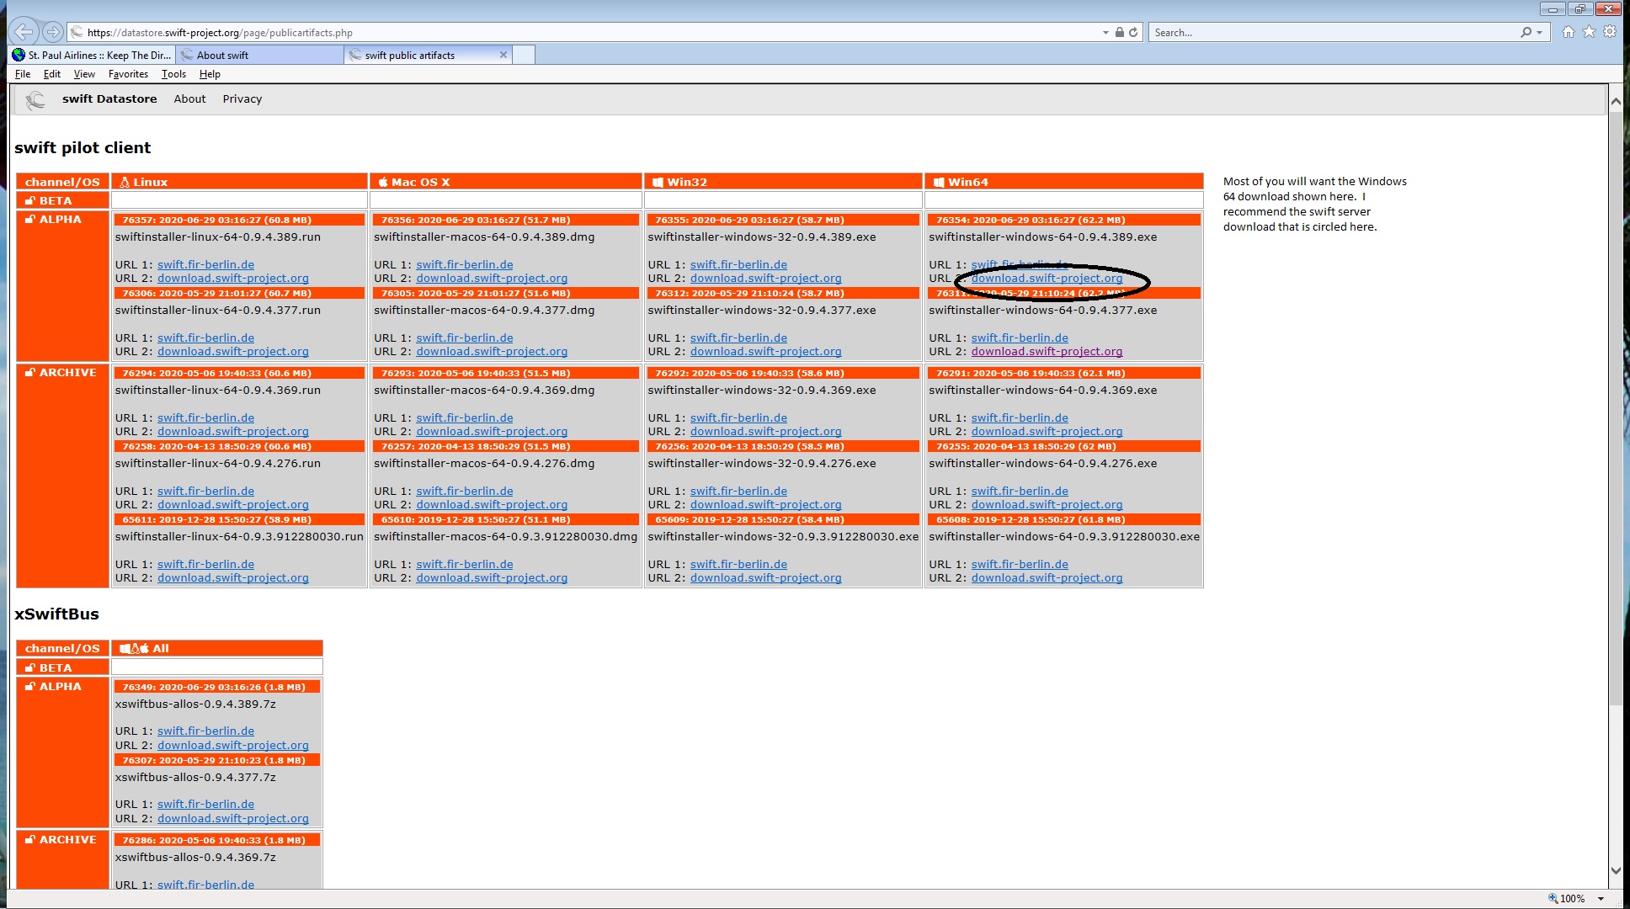Click the browser Forward arrow button
1630x909 pixels.
tap(53, 32)
